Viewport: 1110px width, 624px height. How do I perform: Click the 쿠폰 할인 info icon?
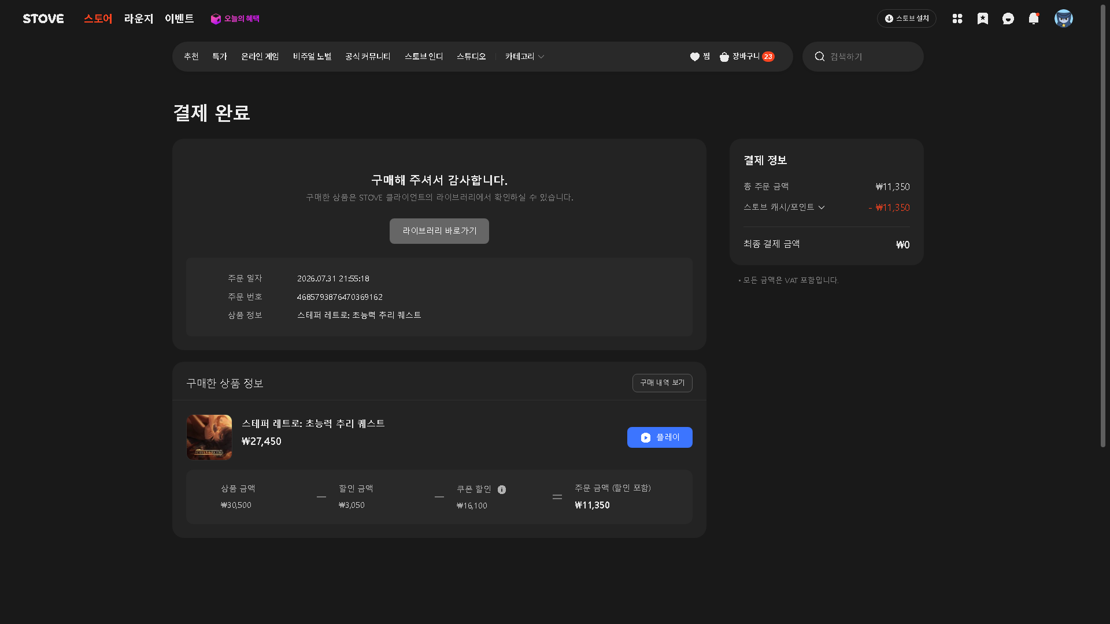point(502,489)
